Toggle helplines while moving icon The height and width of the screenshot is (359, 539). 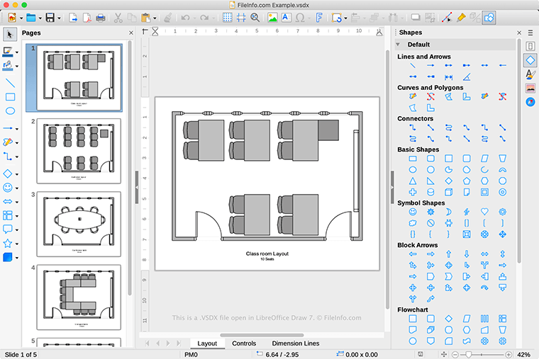point(241,18)
